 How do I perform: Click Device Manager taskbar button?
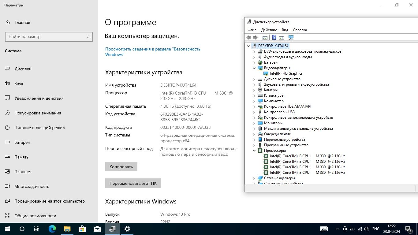tap(112, 229)
